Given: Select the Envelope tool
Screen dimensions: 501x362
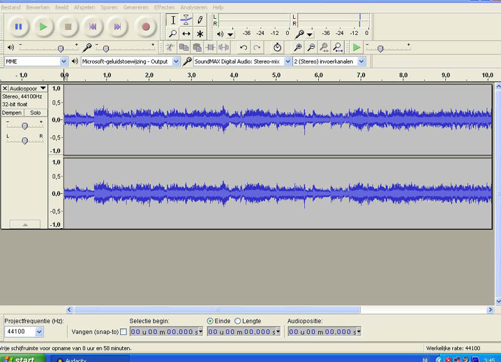Looking at the screenshot, I should [186, 20].
